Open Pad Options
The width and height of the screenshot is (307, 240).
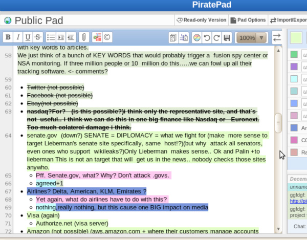(248, 20)
